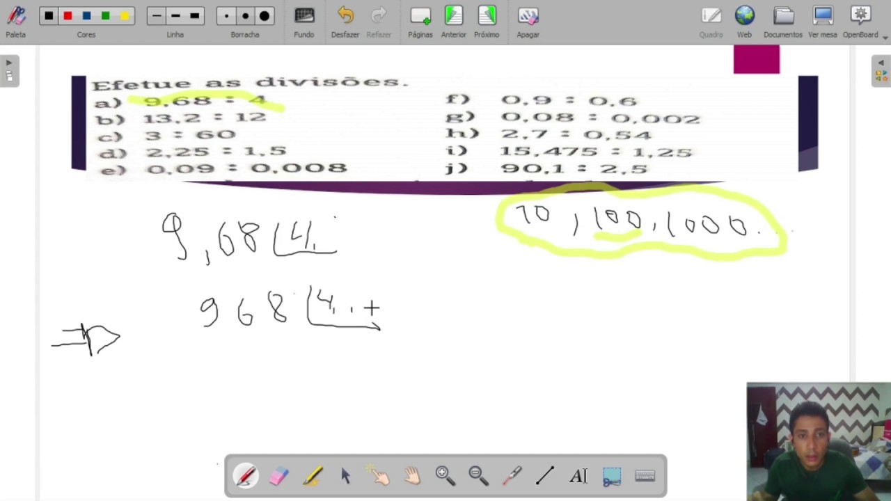This screenshot has height=501, width=891.
Task: Click the Apagar erase page button
Action: coord(528,21)
